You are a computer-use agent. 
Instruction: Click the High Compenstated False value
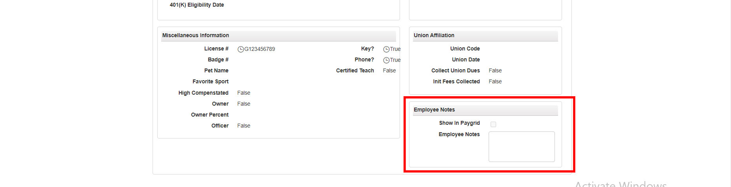pyautogui.click(x=244, y=93)
